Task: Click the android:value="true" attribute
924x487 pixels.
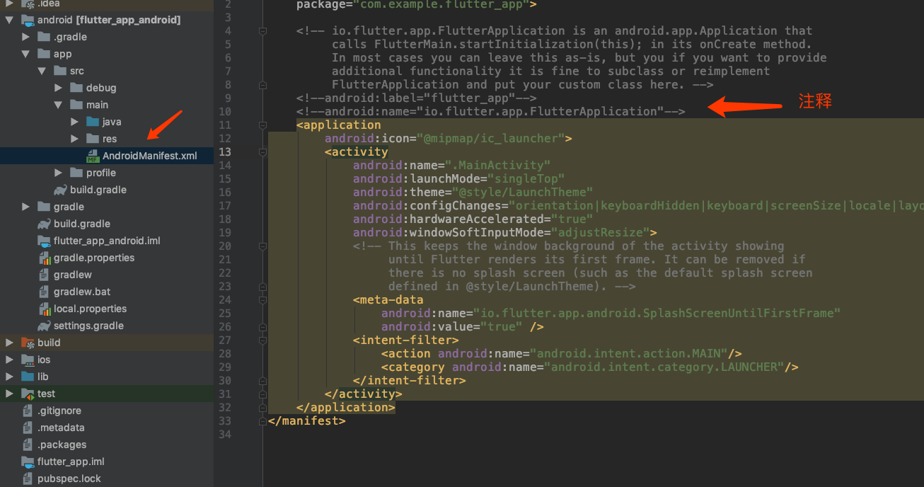Action: [x=451, y=327]
